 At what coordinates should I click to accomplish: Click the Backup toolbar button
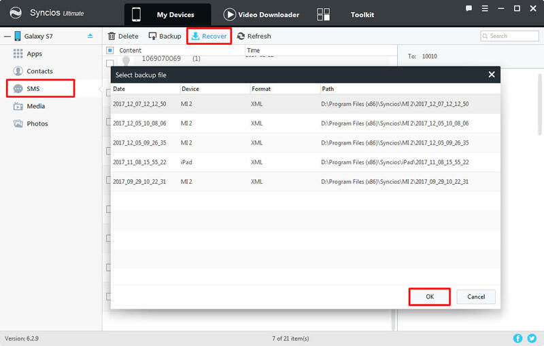click(x=165, y=36)
